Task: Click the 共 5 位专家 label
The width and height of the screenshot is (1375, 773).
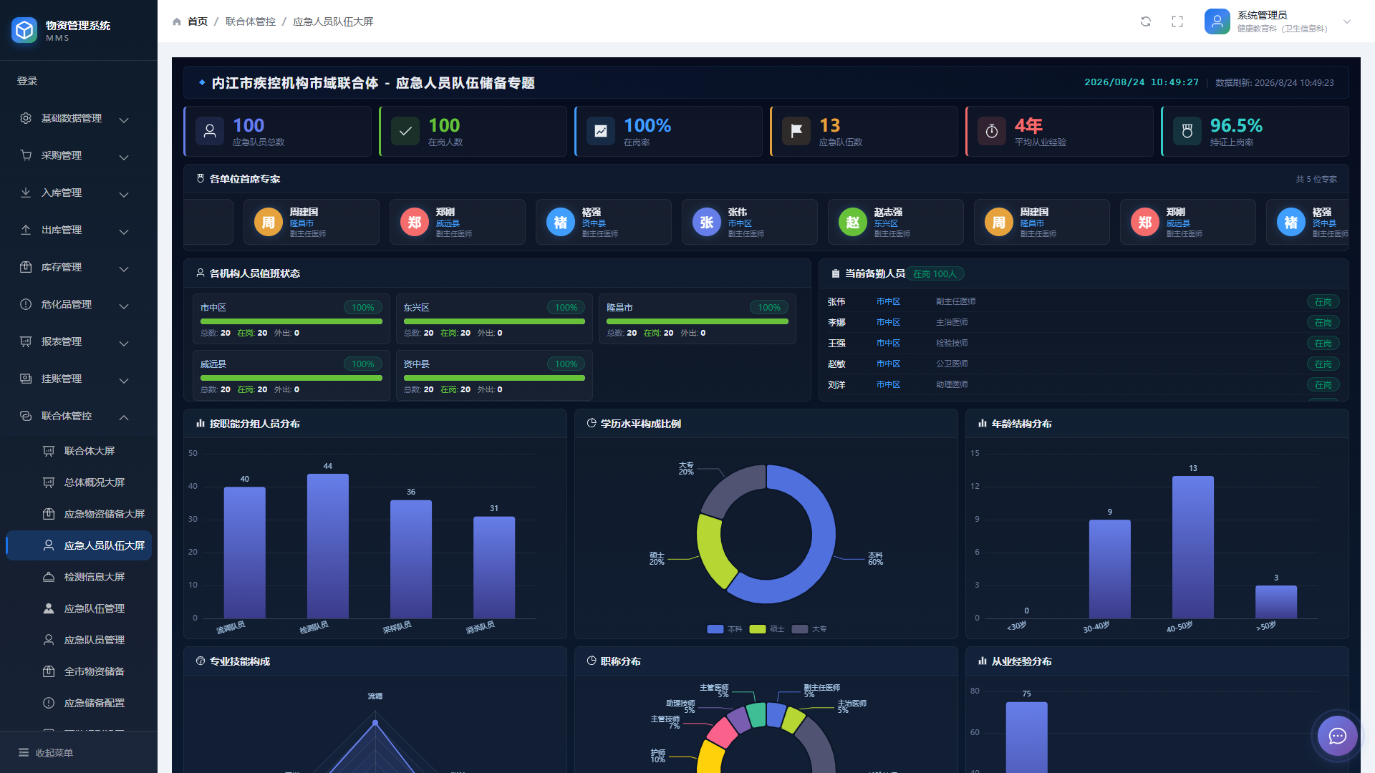Action: [x=1316, y=179]
